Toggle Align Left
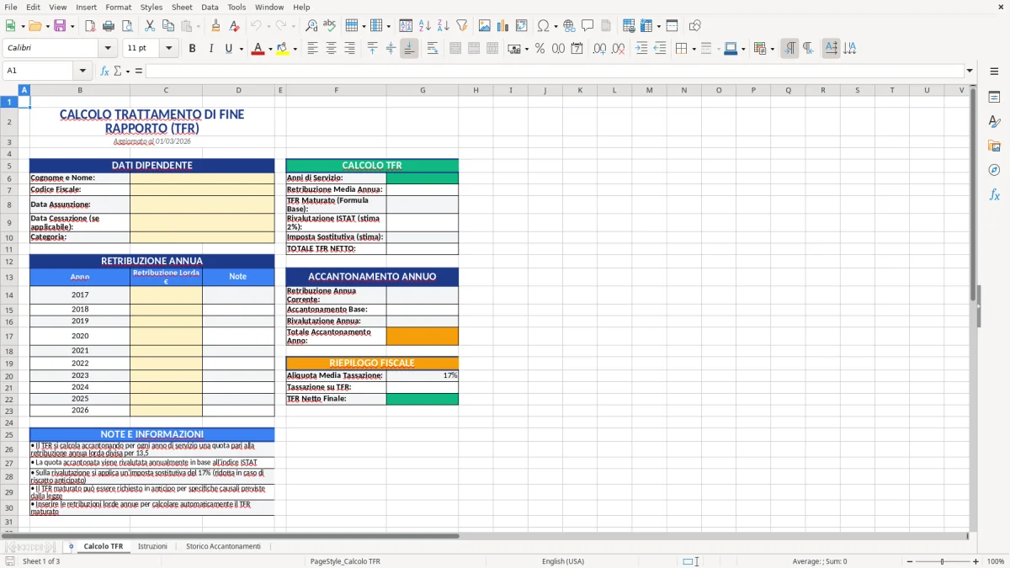 [x=312, y=49]
